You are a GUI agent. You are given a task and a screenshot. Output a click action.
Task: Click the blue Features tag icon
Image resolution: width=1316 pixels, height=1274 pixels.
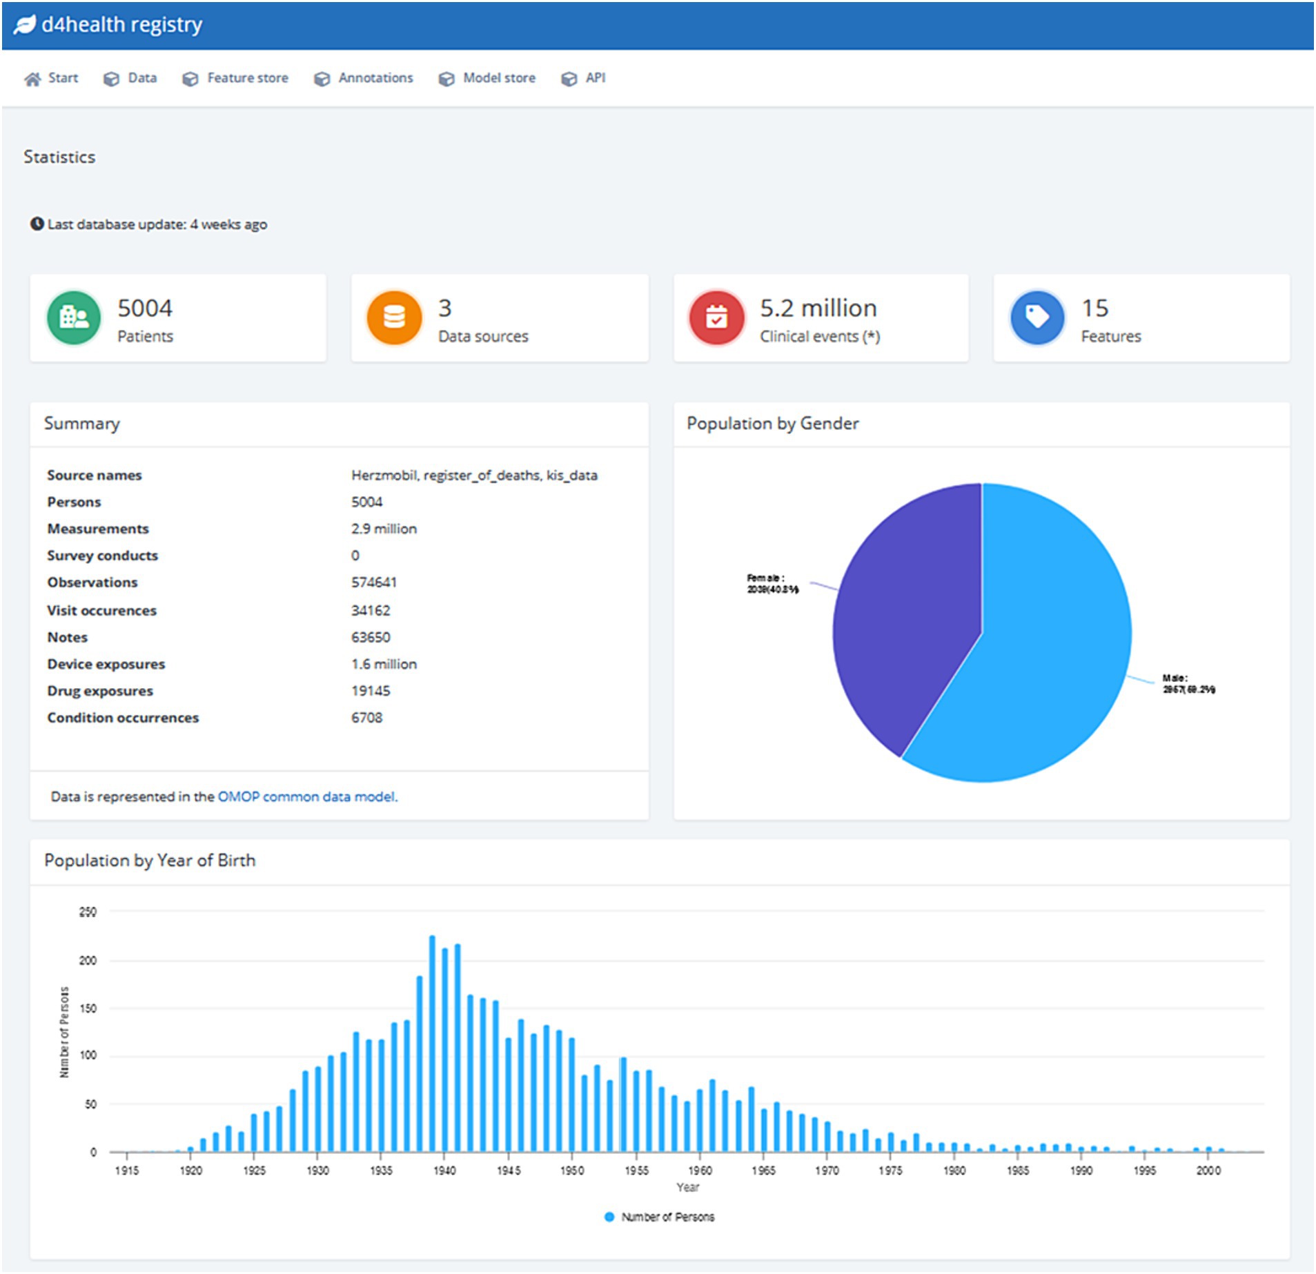[1037, 317]
